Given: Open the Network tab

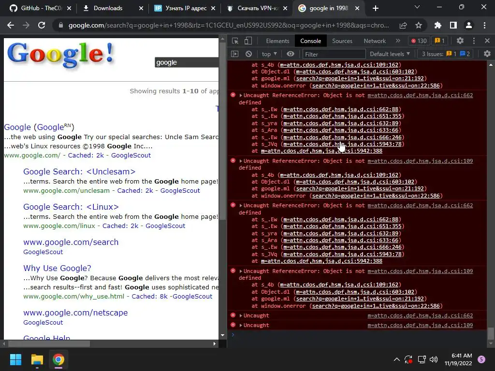Looking at the screenshot, I should pos(375,41).
